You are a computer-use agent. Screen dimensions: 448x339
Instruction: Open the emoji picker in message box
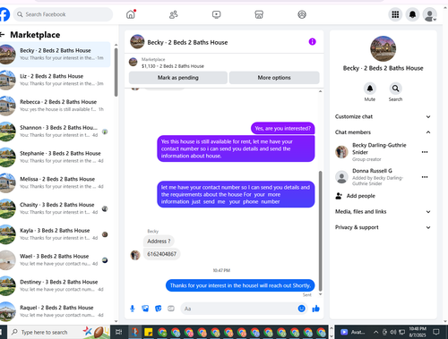(301, 309)
